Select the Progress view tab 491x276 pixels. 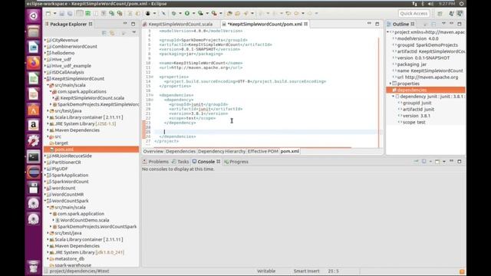pyautogui.click(x=236, y=162)
